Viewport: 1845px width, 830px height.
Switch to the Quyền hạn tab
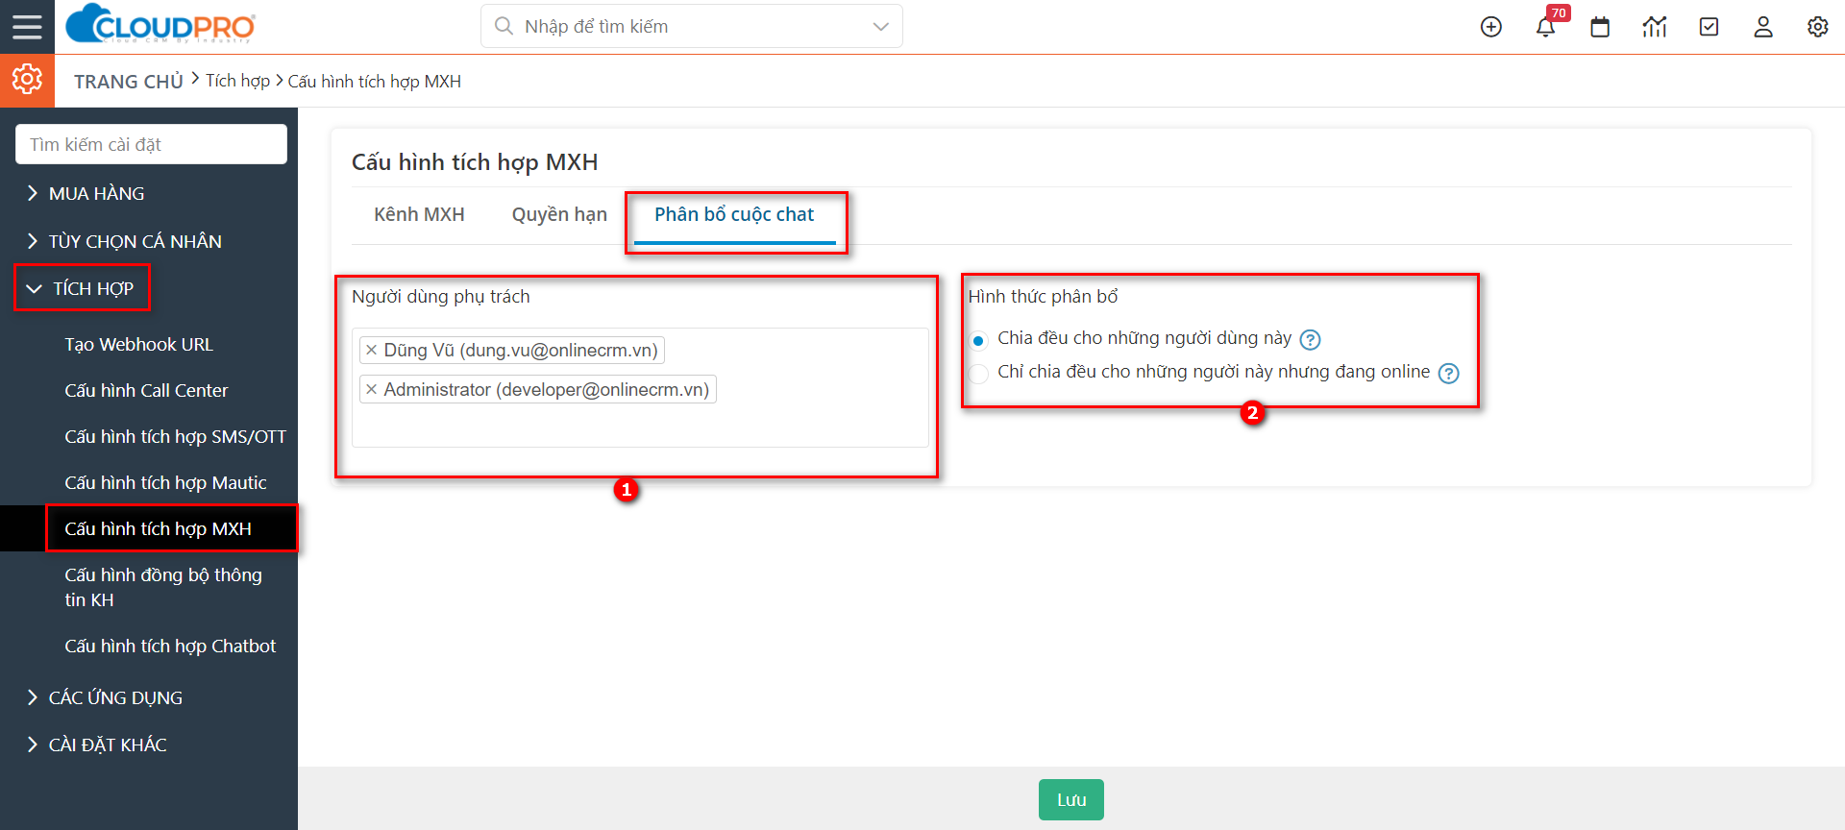click(x=559, y=214)
